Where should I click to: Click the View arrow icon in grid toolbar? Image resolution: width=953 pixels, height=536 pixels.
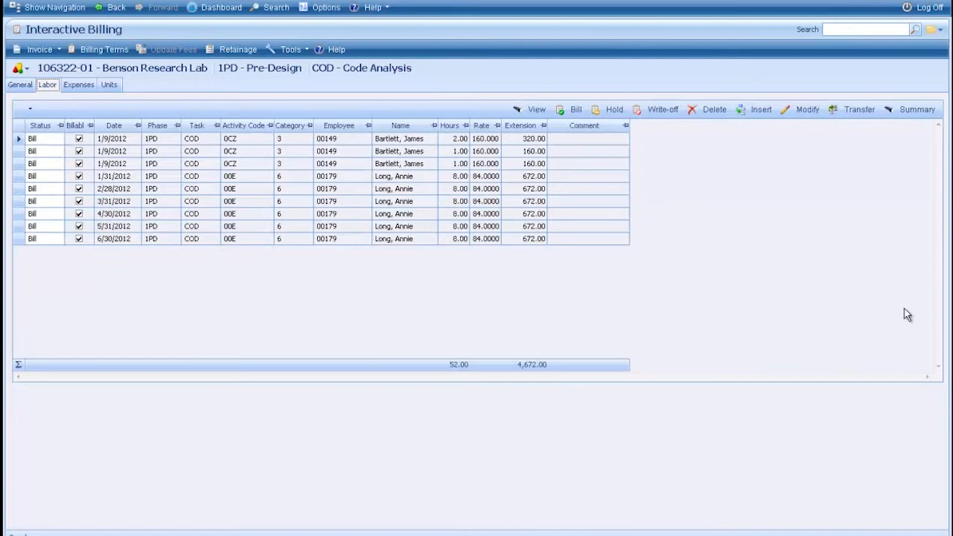[x=517, y=109]
